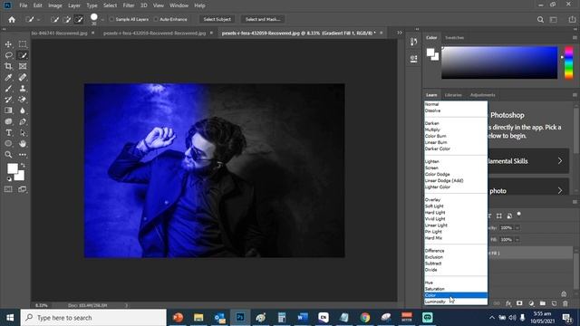Screen dimensions: 580x326
Task: Open the Search icon at top right
Action: [x=540, y=20]
